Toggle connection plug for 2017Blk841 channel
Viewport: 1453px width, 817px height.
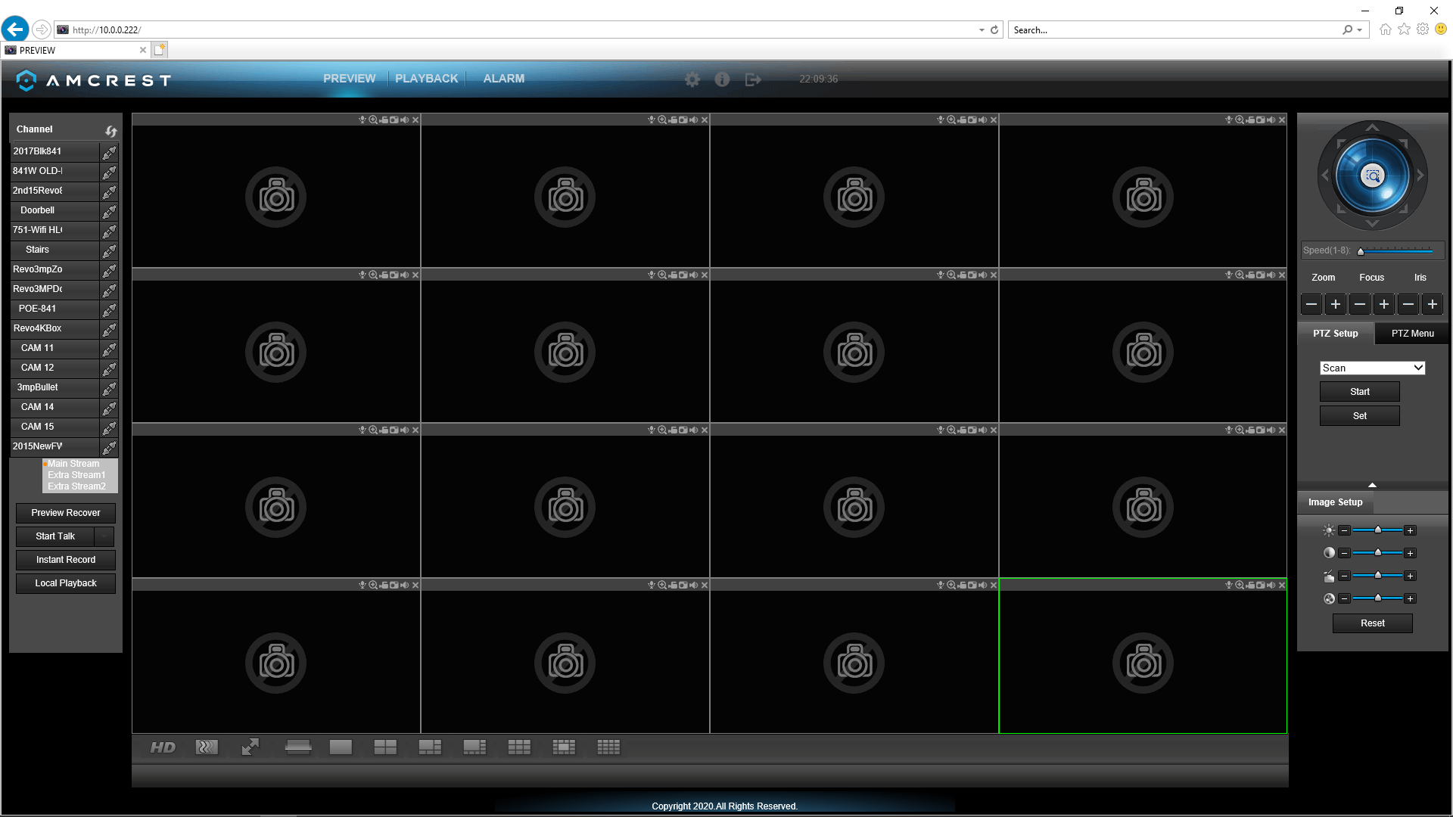pyautogui.click(x=110, y=152)
